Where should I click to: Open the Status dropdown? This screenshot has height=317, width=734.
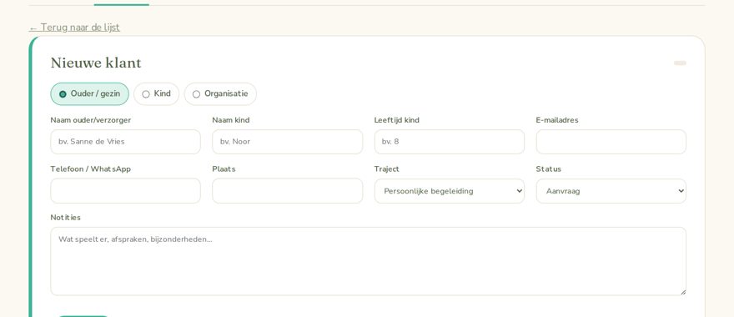click(x=611, y=191)
